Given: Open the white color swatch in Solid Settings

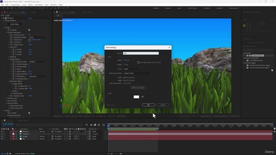Looking at the screenshot, I should [x=136, y=97].
